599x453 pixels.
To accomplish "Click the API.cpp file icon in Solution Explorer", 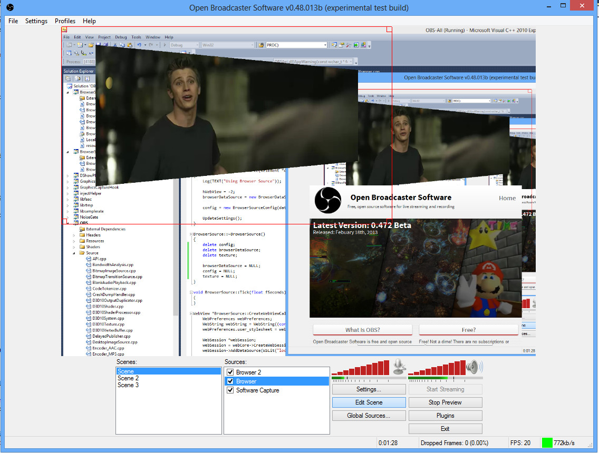I will click(89, 259).
